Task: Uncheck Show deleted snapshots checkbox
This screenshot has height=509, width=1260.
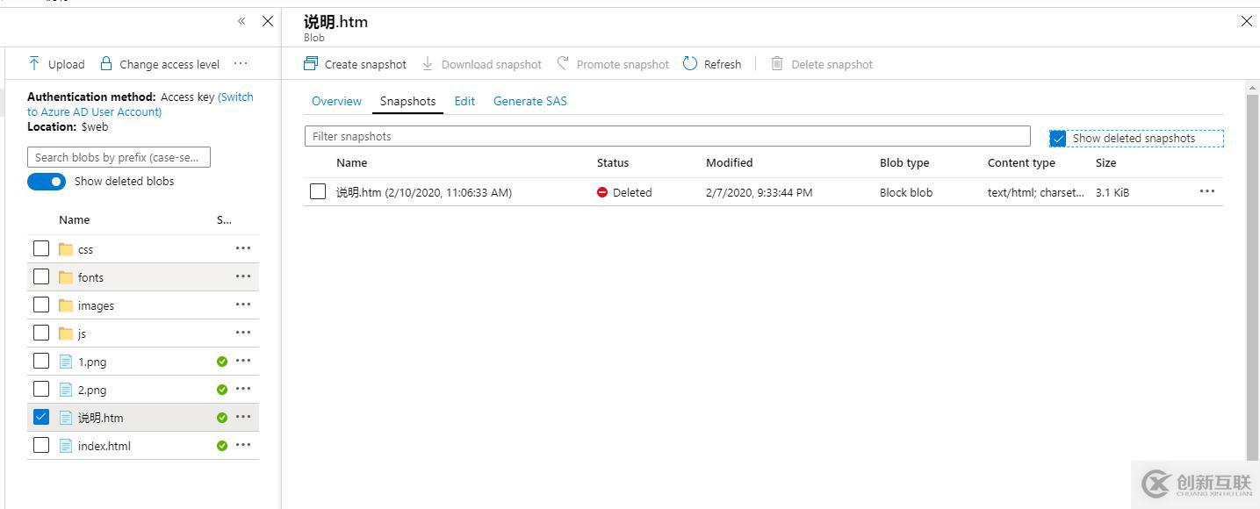Action: 1058,139
